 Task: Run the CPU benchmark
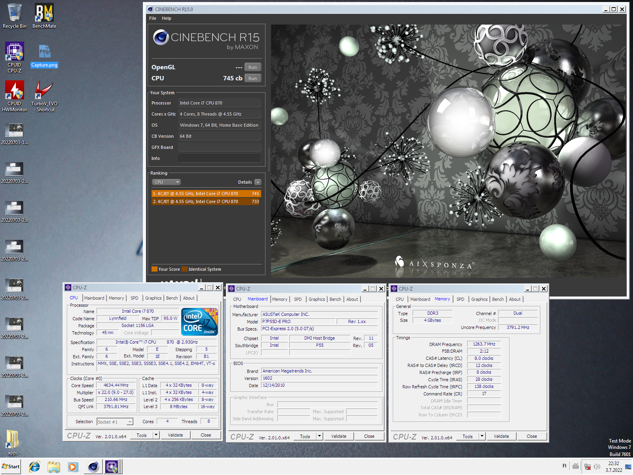tap(253, 78)
